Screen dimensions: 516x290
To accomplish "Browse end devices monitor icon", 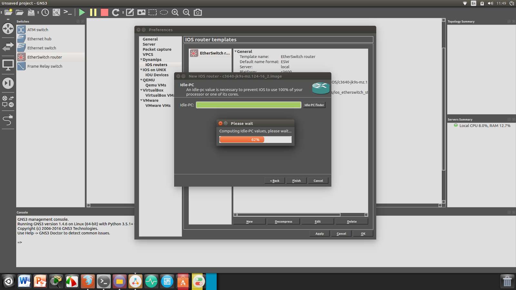I will (8, 65).
